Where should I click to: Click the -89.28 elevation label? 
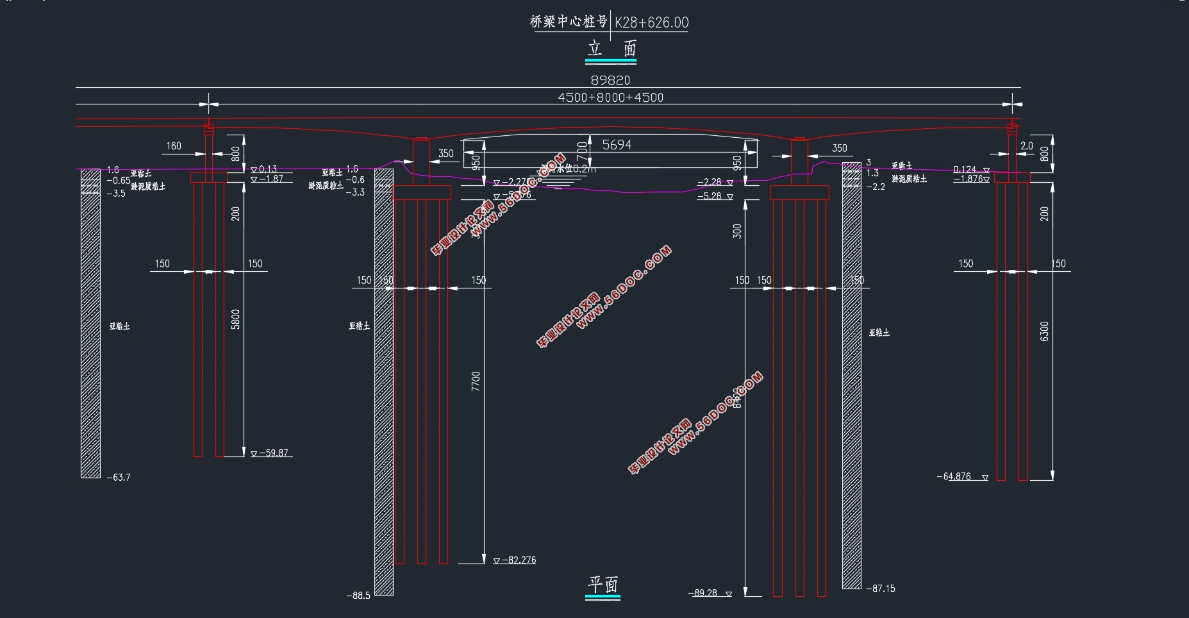703,593
